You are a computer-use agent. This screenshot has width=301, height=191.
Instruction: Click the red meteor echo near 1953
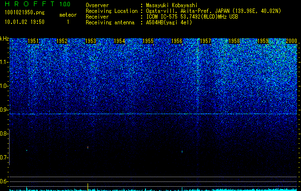click(88, 148)
